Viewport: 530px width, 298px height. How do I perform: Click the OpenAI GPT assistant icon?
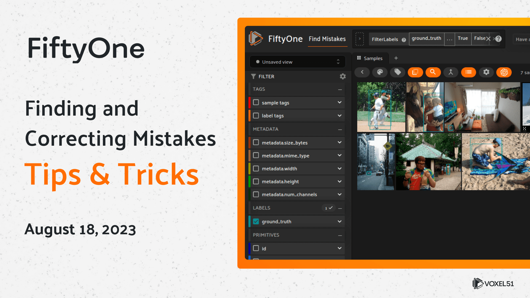pyautogui.click(x=504, y=72)
